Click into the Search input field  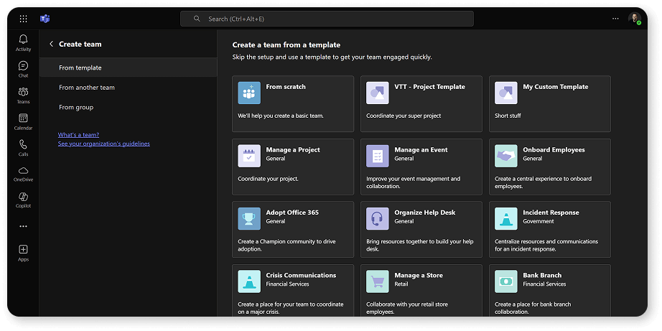(x=327, y=19)
